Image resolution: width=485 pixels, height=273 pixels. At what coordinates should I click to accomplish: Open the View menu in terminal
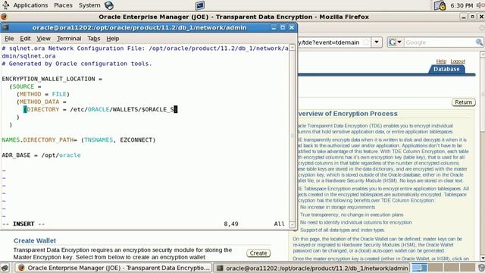coord(43,39)
